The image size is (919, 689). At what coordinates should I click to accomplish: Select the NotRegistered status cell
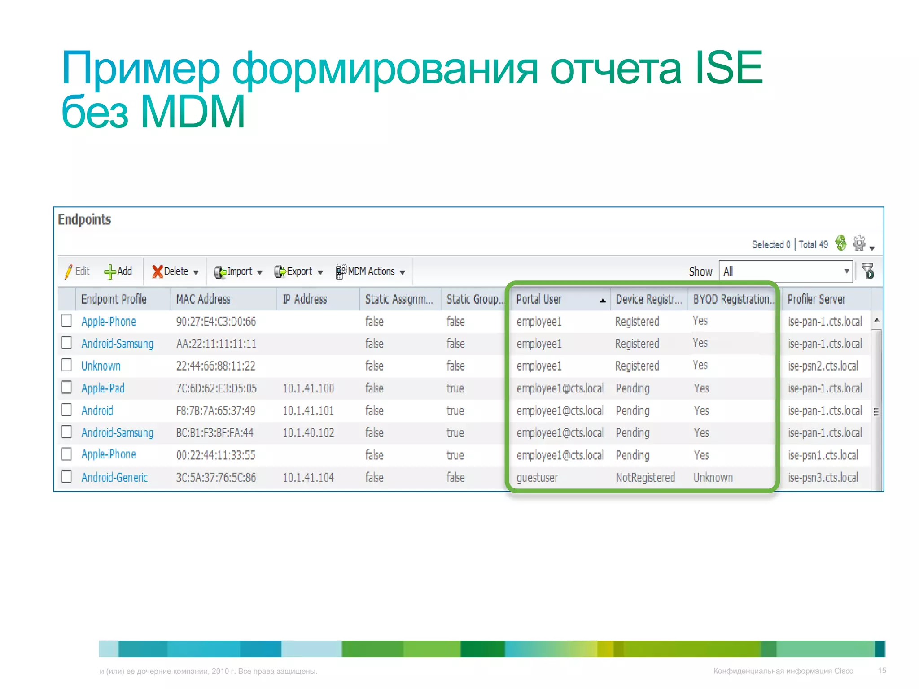(645, 477)
